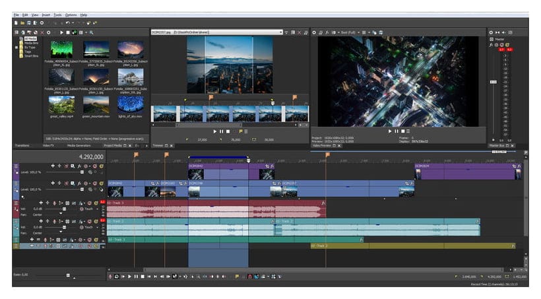Click the Video Preview project properties gear icon
The image size is (541, 299).
[x=314, y=32]
